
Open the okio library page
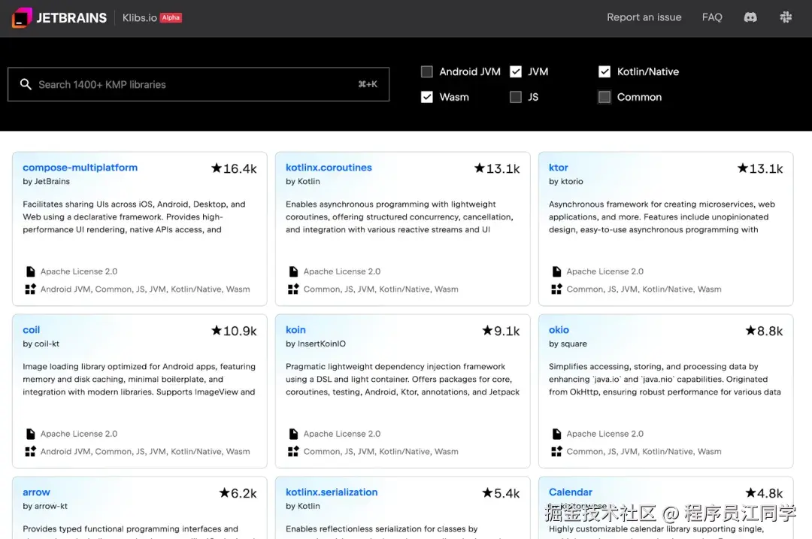click(559, 329)
